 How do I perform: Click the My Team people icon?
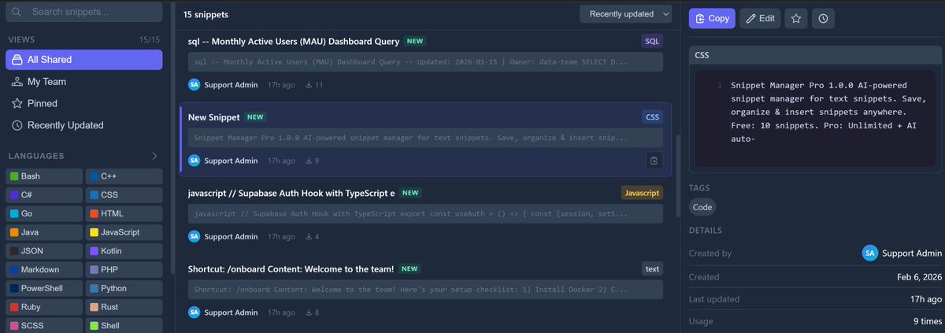[x=17, y=82]
